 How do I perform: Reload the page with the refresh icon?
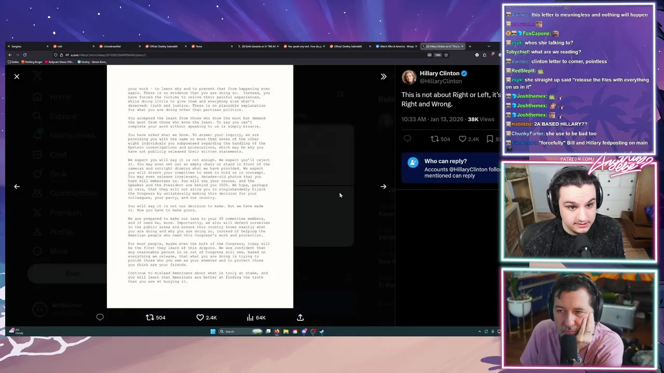tap(24, 55)
